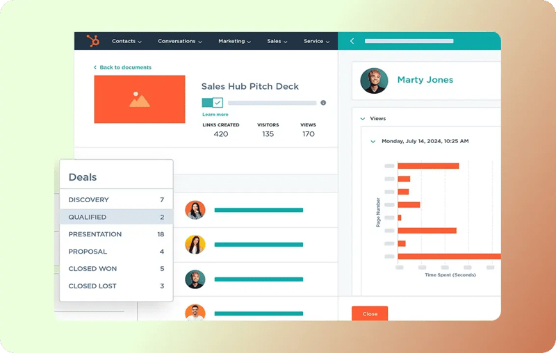Open the Conversations menu
This screenshot has width=556, height=353.
(180, 41)
